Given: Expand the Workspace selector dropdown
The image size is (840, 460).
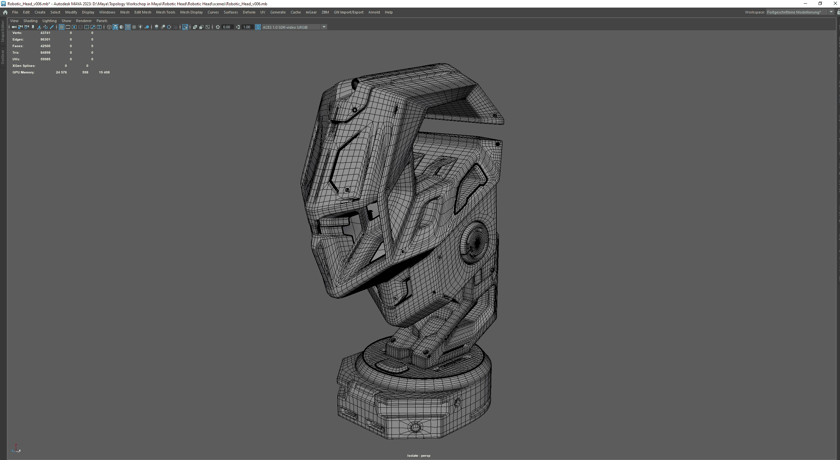Looking at the screenshot, I should [831, 12].
